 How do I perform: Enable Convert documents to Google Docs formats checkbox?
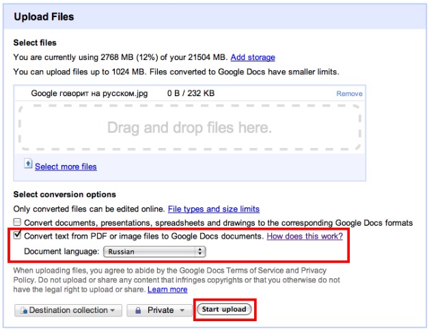pyautogui.click(x=17, y=222)
